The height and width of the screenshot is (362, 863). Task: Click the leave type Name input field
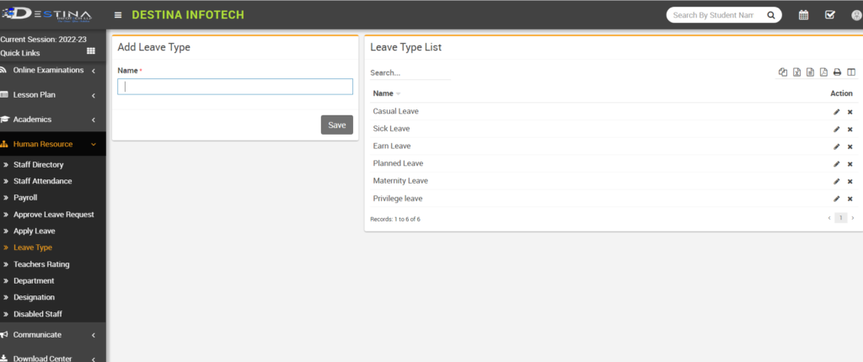(235, 87)
